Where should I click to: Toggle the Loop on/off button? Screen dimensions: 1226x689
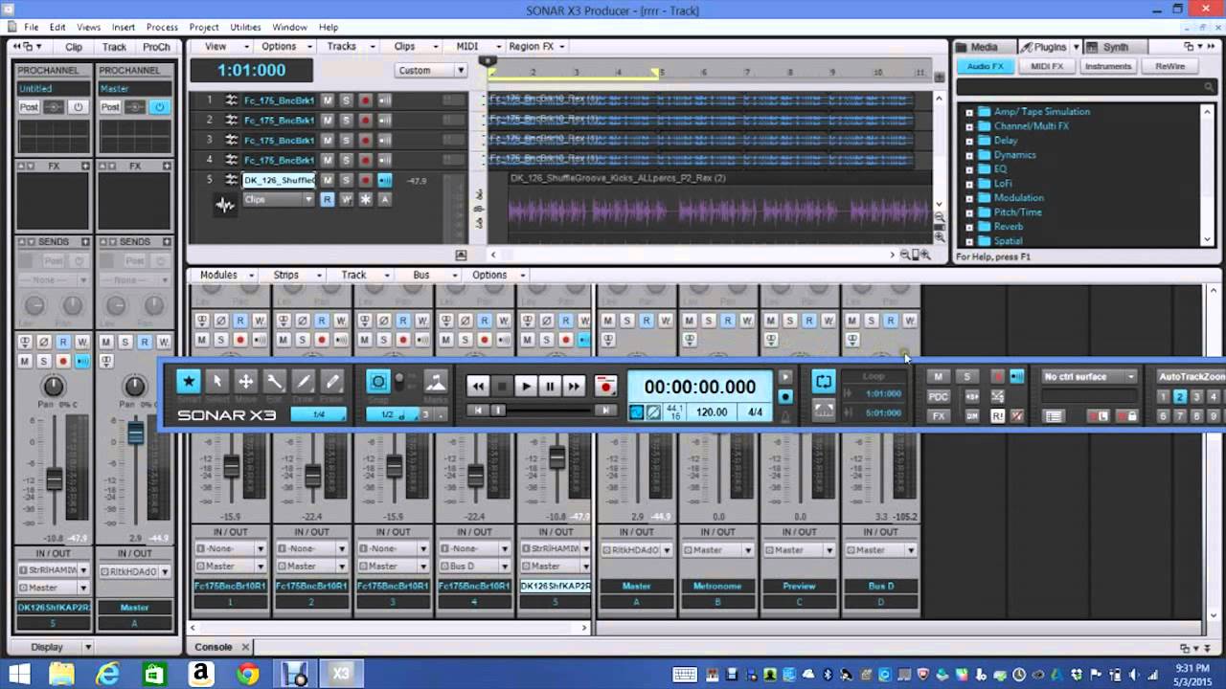point(824,382)
